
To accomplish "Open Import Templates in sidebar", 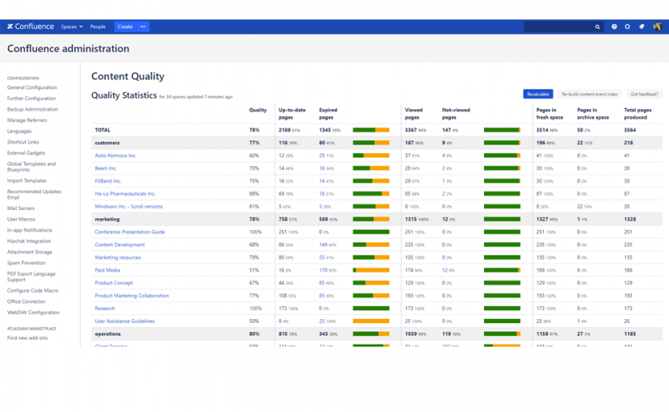I will (x=27, y=181).
